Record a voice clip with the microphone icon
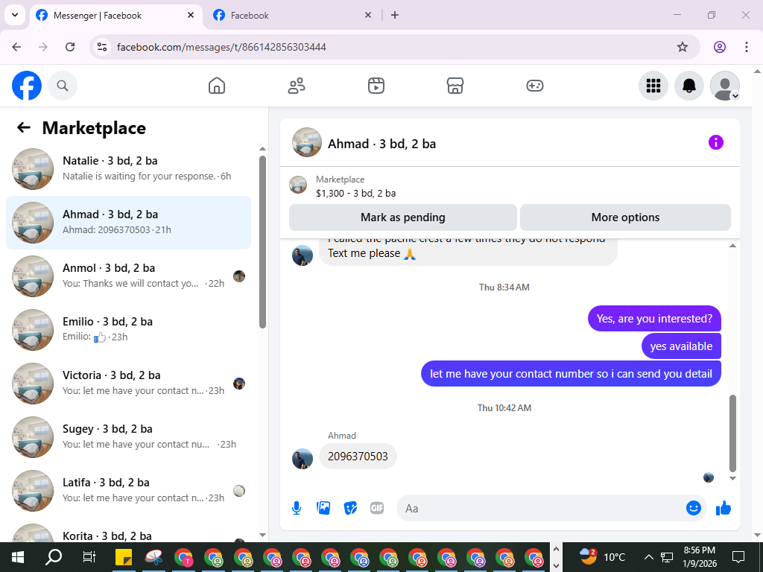Image resolution: width=763 pixels, height=572 pixels. click(x=297, y=508)
